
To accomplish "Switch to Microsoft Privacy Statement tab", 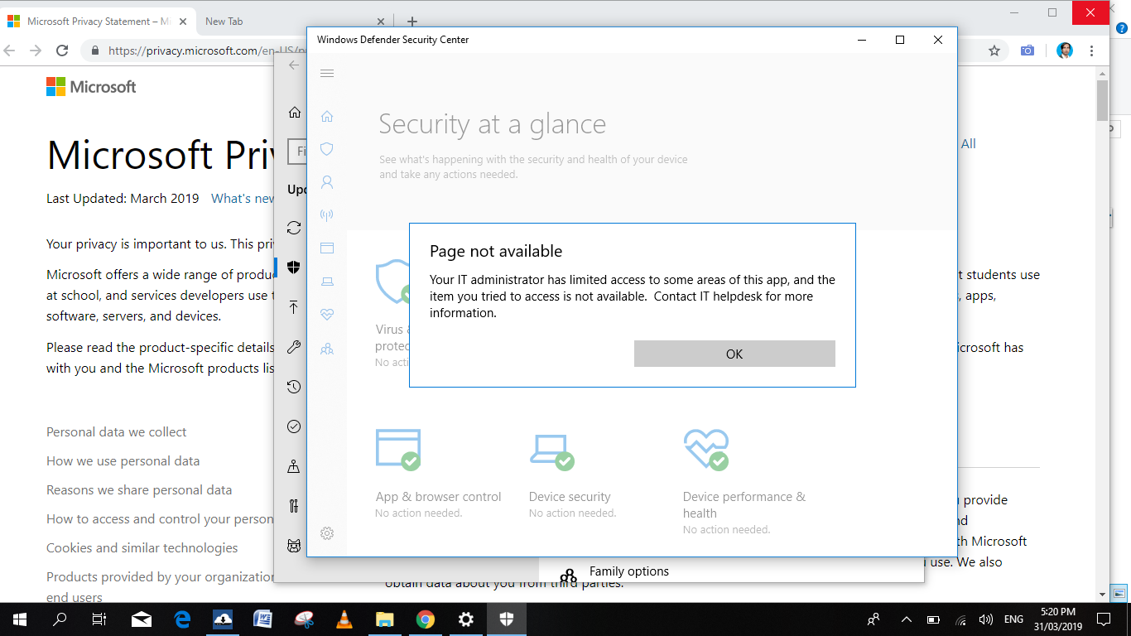I will (x=98, y=22).
